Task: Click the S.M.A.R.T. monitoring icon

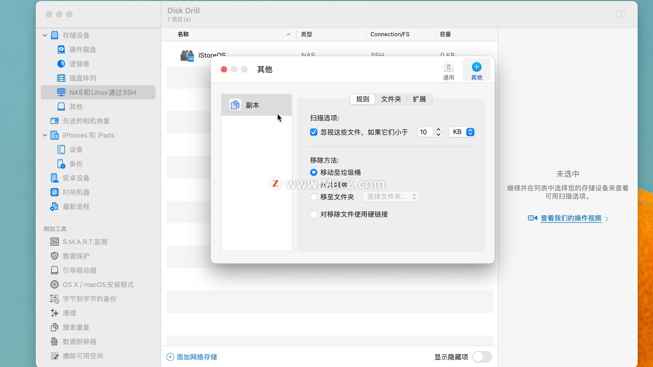Action: coord(54,242)
